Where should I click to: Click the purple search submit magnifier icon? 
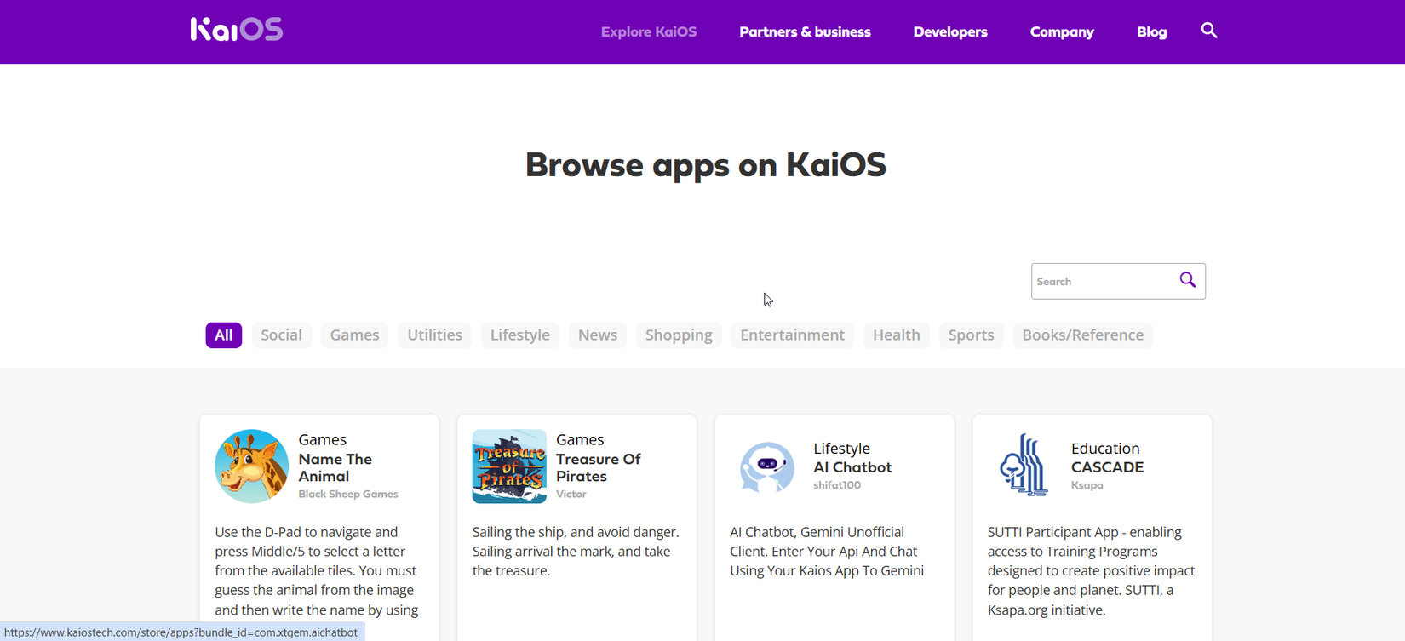(x=1187, y=280)
